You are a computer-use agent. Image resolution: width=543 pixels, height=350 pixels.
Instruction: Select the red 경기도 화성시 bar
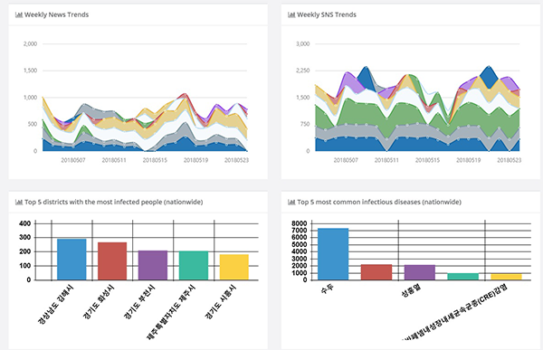pyautogui.click(x=112, y=261)
